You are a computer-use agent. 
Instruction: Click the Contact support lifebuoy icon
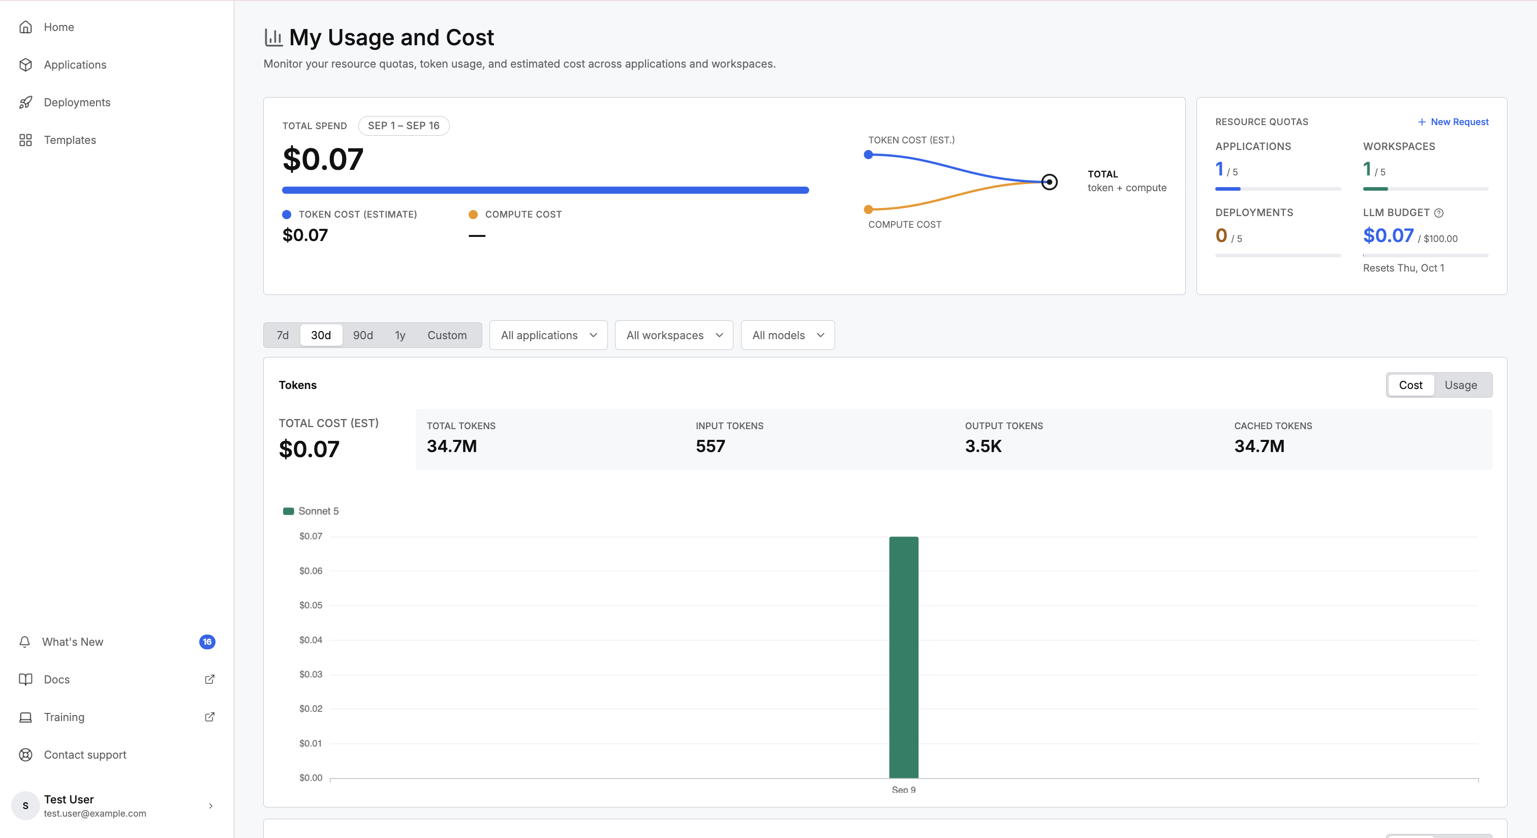coord(25,755)
